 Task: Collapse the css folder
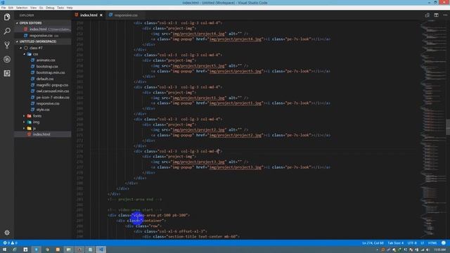tap(24, 54)
